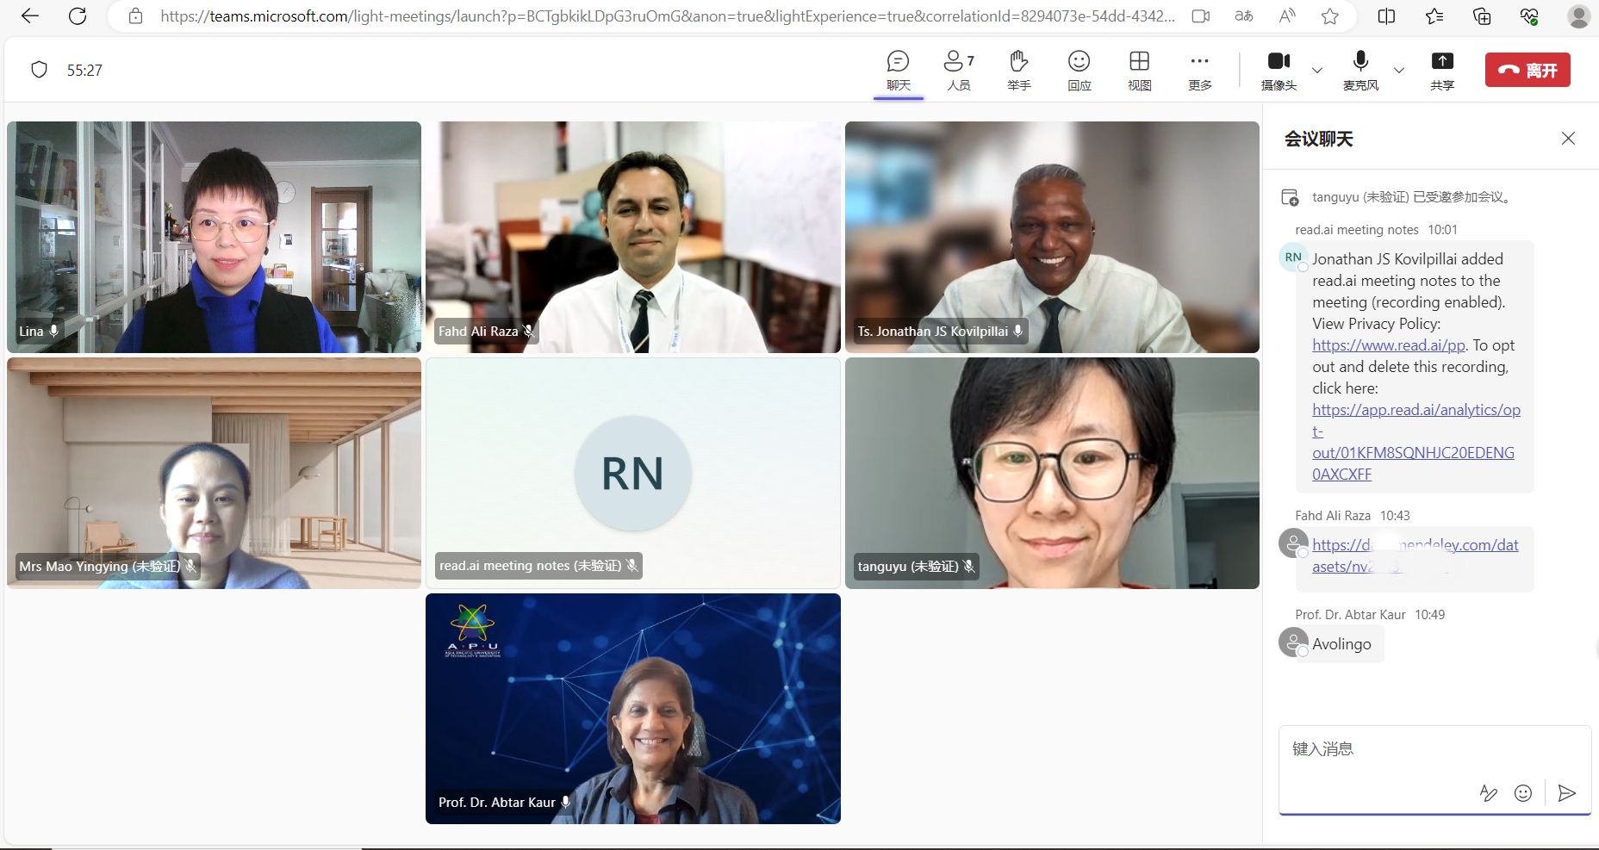The image size is (1599, 850).
Task: Open text formatting options in chat box
Action: (x=1488, y=793)
